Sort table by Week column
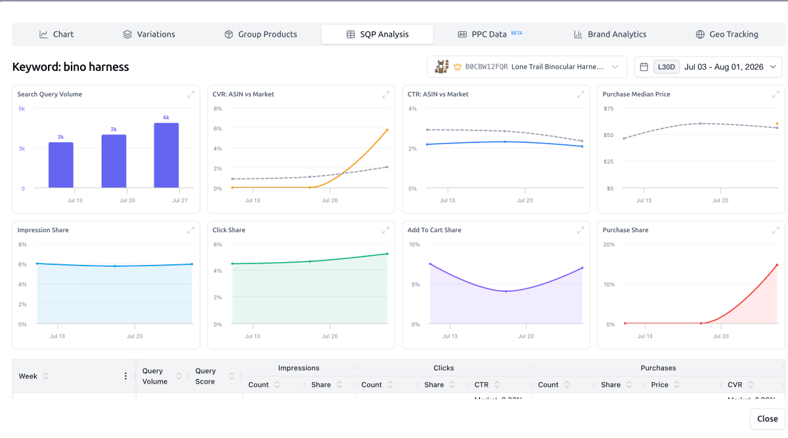Viewport: 788px width, 438px height. tap(45, 376)
